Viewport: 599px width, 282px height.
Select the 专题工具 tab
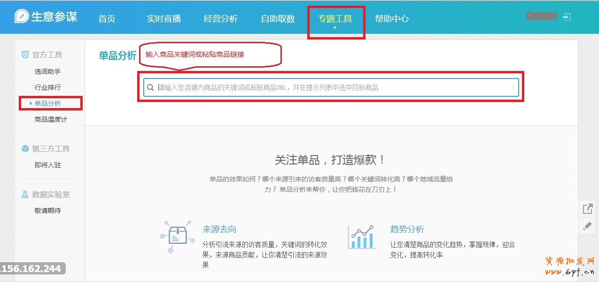click(x=335, y=19)
